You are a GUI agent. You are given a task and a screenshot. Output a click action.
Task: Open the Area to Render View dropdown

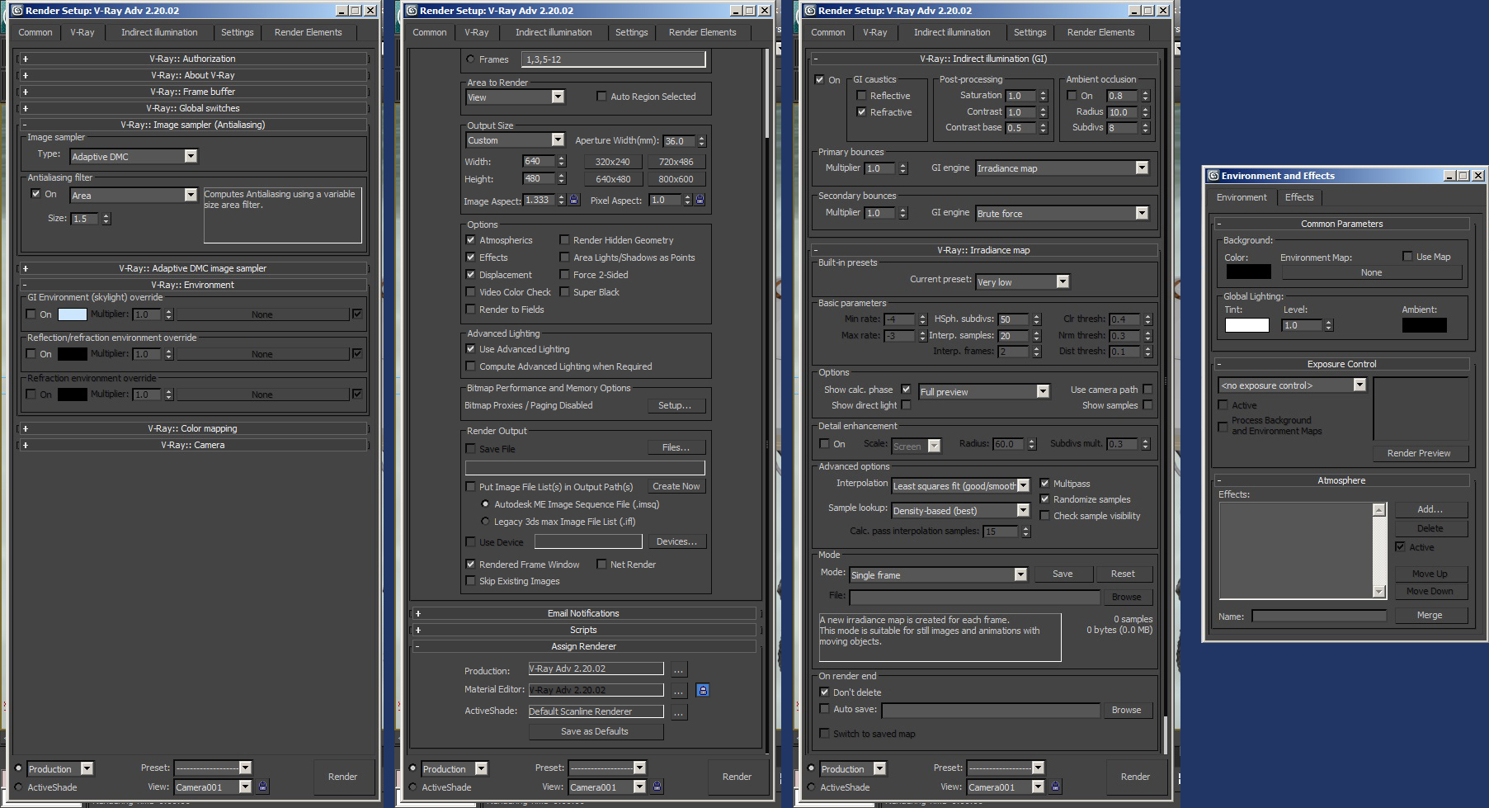(516, 97)
